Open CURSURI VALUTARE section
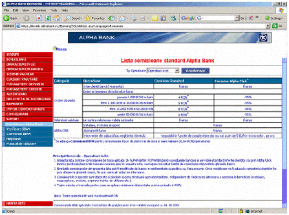The height and width of the screenshot is (215, 289). click(27, 79)
